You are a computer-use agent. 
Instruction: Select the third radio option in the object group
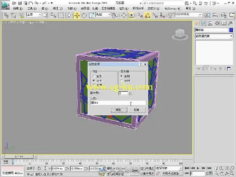(x=94, y=85)
